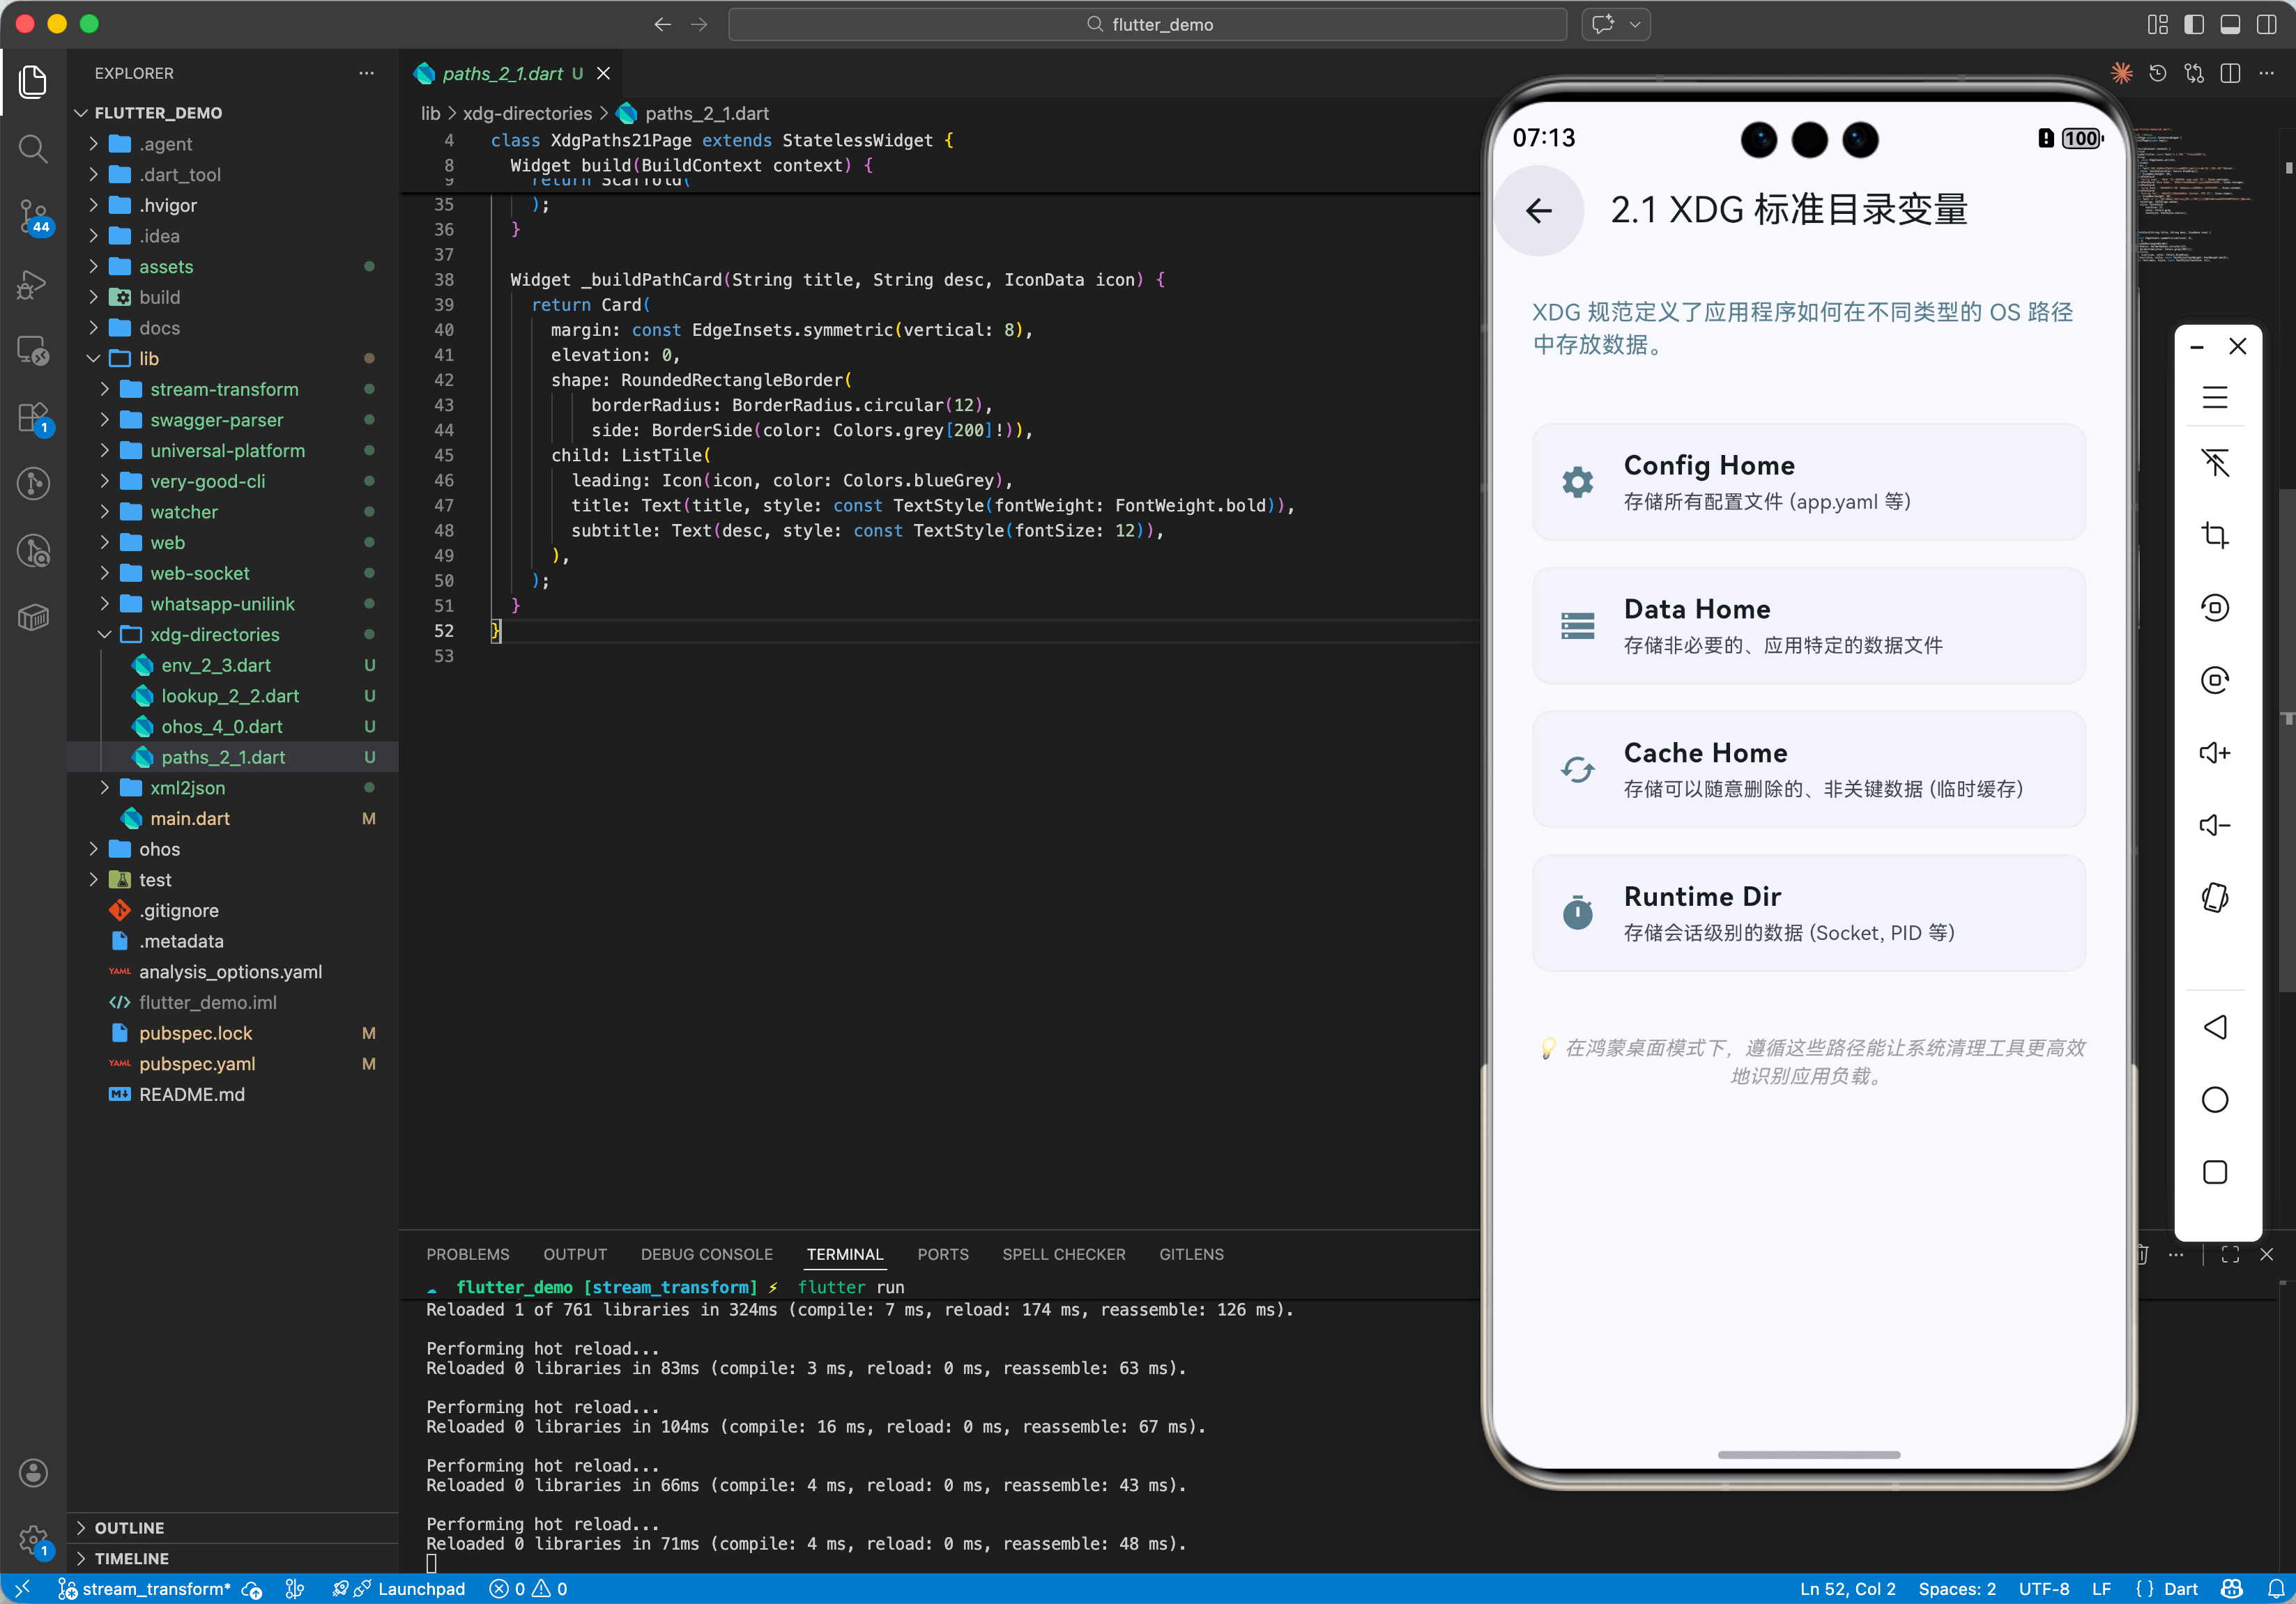Open Run and Debug view
2296x1604 pixels.
pos(33,285)
